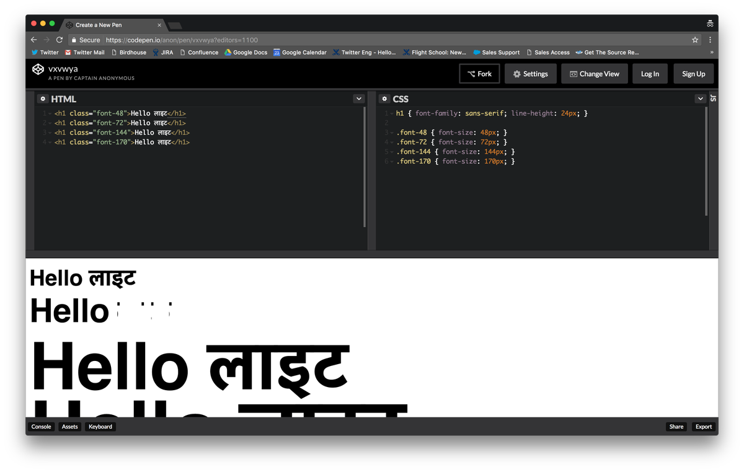The image size is (744, 472).
Task: Click the incognito icon in title bar
Action: coord(710,24)
